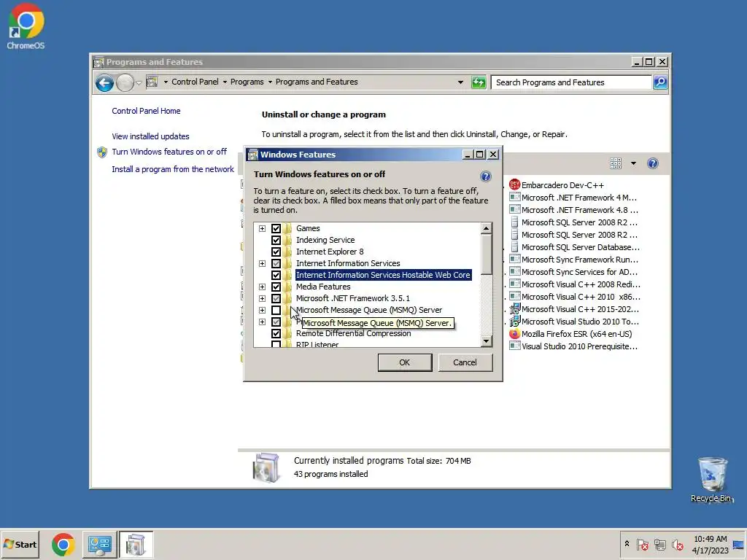The height and width of the screenshot is (560, 747).
Task: Click the features list scrollbar up arrow
Action: click(485, 228)
